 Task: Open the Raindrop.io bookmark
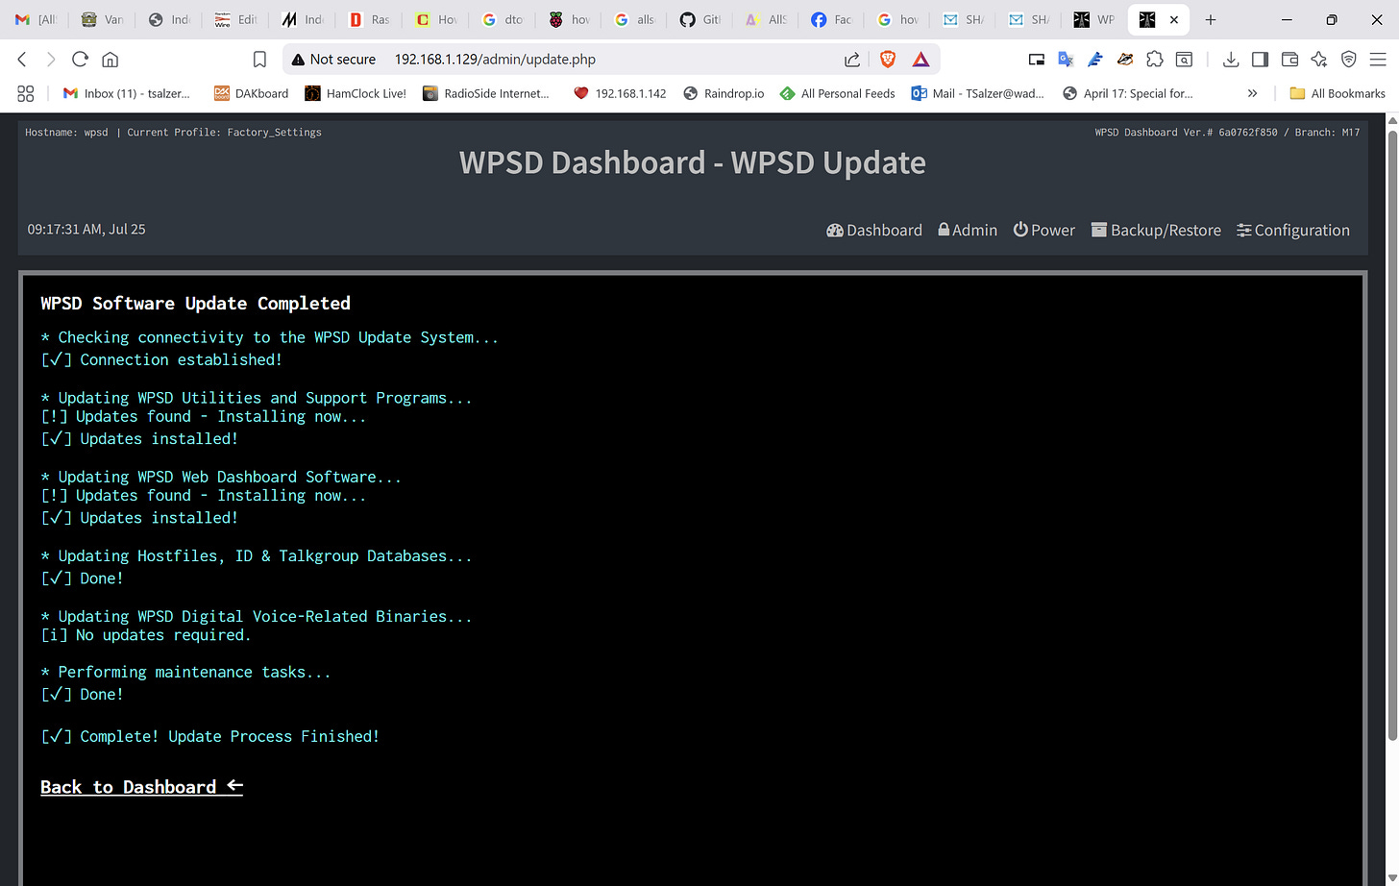tap(724, 93)
